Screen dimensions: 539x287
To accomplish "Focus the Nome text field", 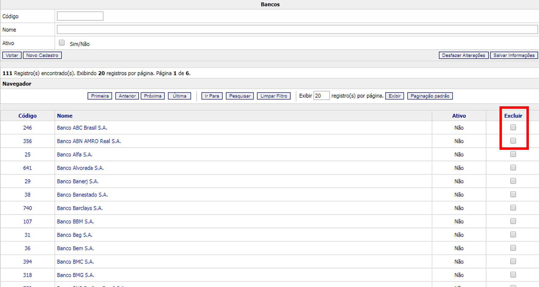I will (297, 30).
